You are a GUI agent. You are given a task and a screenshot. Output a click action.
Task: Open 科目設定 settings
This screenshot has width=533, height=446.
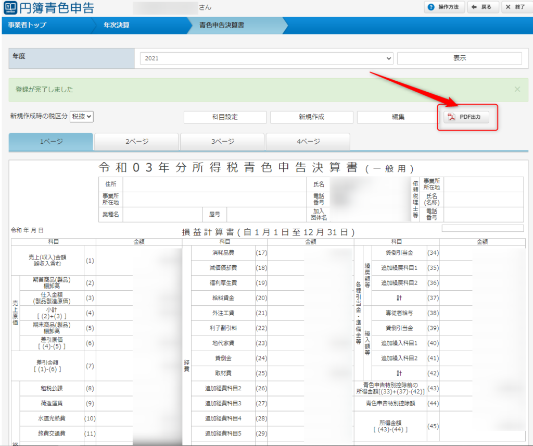[x=225, y=117]
